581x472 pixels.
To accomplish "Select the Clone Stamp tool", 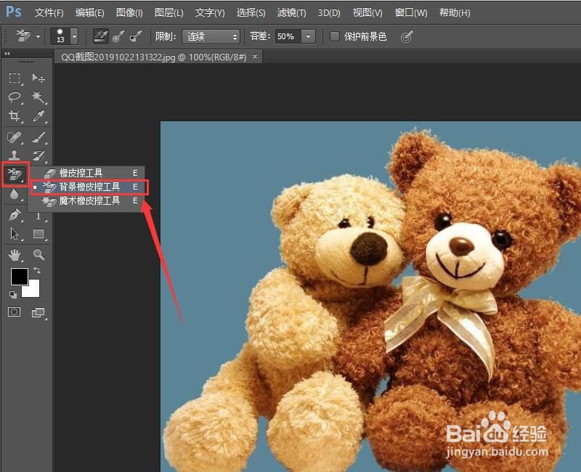I will [15, 155].
